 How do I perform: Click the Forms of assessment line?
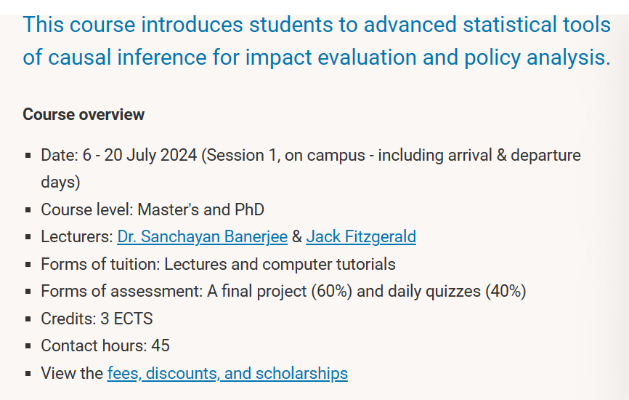[283, 292]
